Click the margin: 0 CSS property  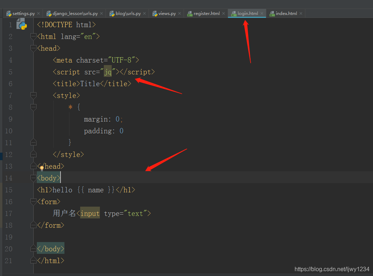pos(103,119)
